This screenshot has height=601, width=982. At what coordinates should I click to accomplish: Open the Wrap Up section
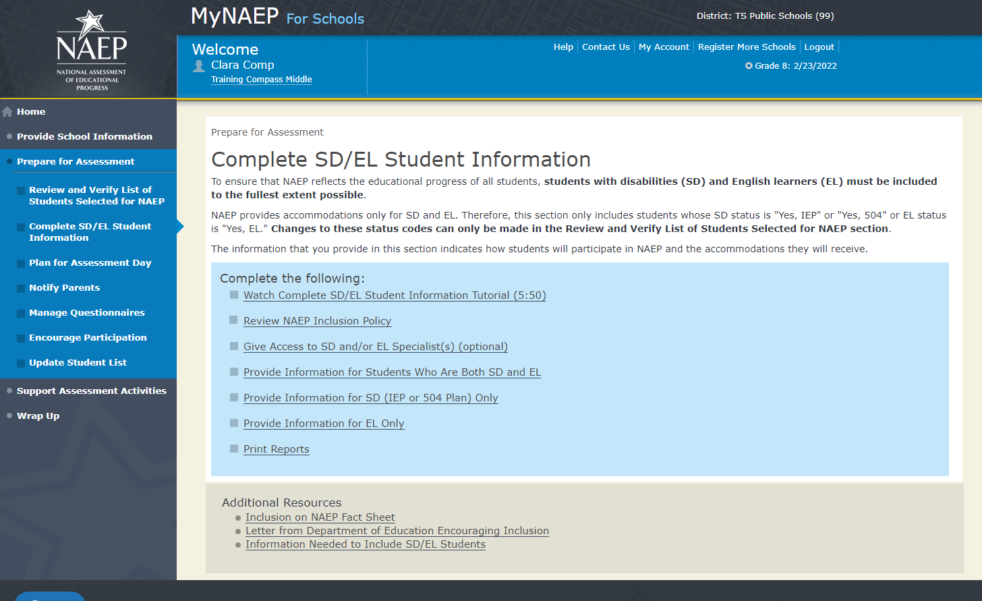38,416
